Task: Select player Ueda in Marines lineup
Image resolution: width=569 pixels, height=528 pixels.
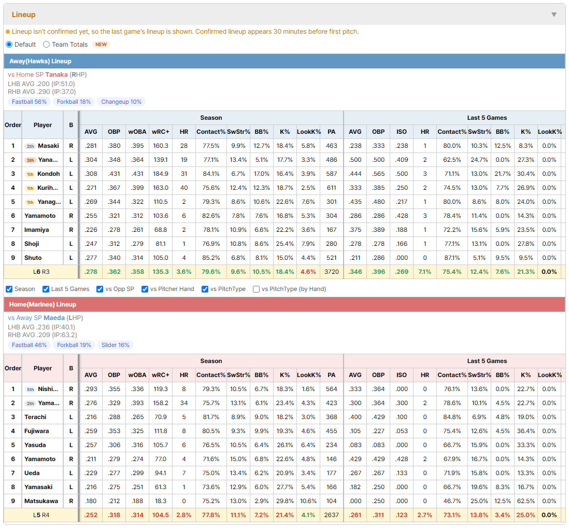Action: click(x=32, y=473)
